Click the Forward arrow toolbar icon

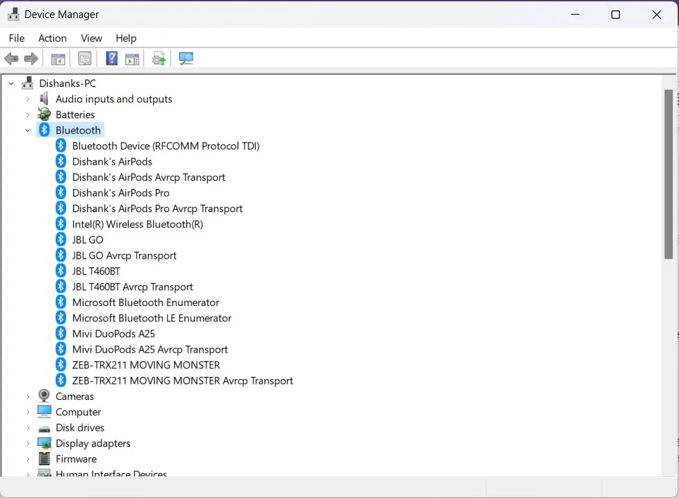point(31,58)
